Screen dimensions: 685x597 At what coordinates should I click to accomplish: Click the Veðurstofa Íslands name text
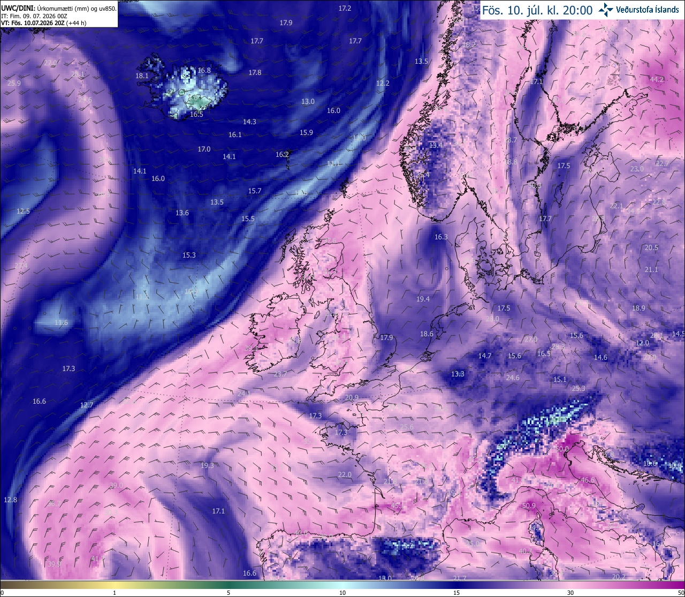647,10
